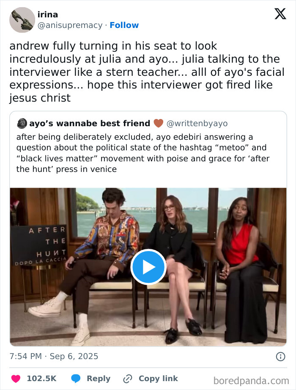Click the display name irina
The width and height of the screenshot is (296, 390).
pos(48,14)
